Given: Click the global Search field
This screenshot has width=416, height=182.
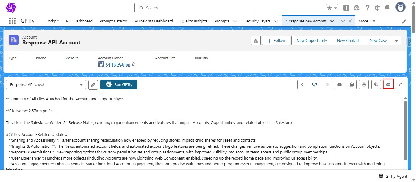Looking at the screenshot, I should click(195, 8).
